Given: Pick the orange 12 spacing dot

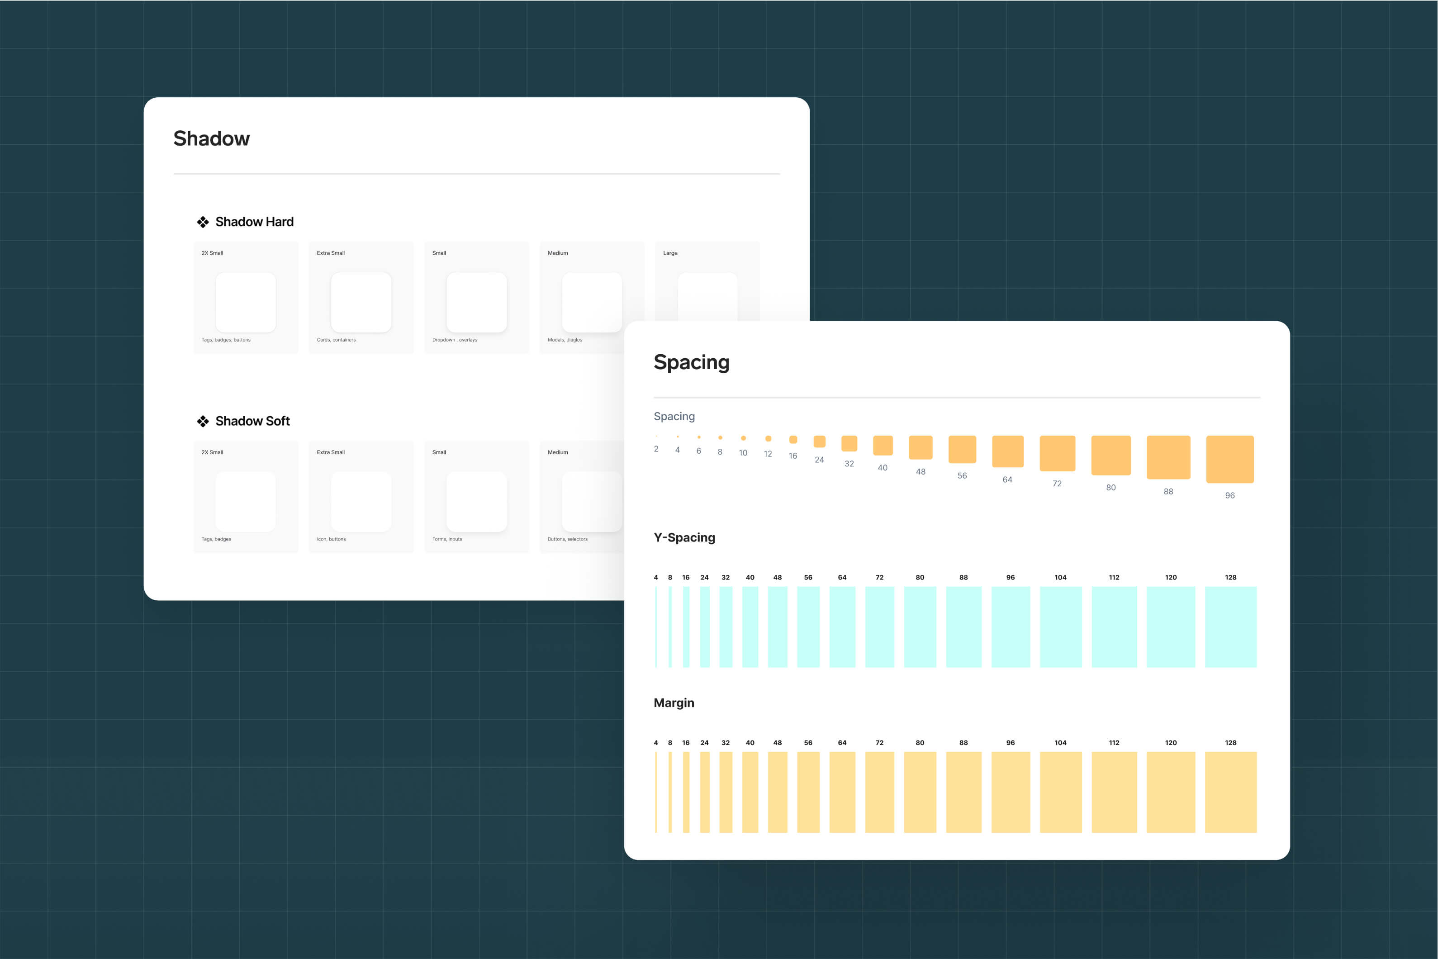Looking at the screenshot, I should (x=769, y=438).
